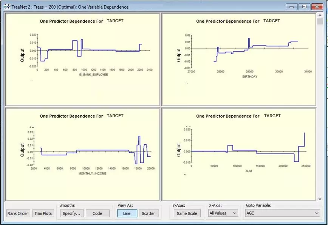Maximize the TreeNet window
Image resolution: width=328 pixels, height=225 pixels.
[304, 7]
